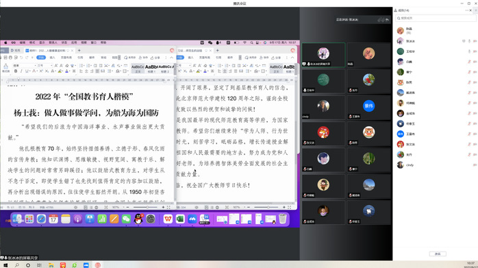Screen dimensions: 478x268
Task: Open Tencent Meeting icon in dock
Action: 192,219
